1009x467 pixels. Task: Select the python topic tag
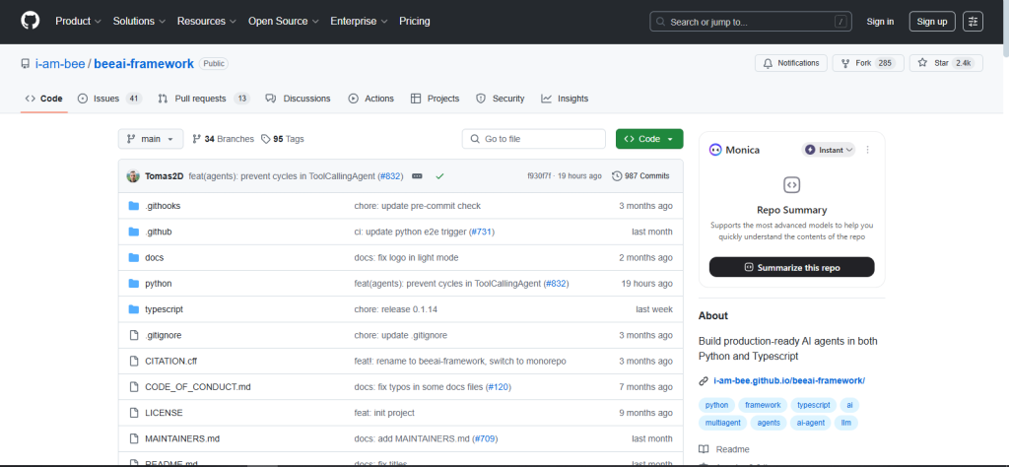point(716,405)
